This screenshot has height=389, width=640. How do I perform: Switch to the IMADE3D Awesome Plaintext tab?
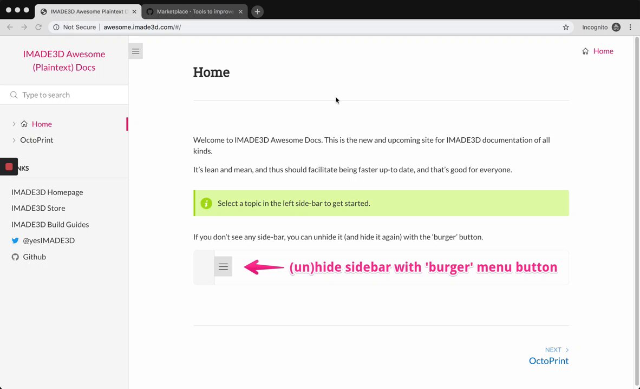88,11
